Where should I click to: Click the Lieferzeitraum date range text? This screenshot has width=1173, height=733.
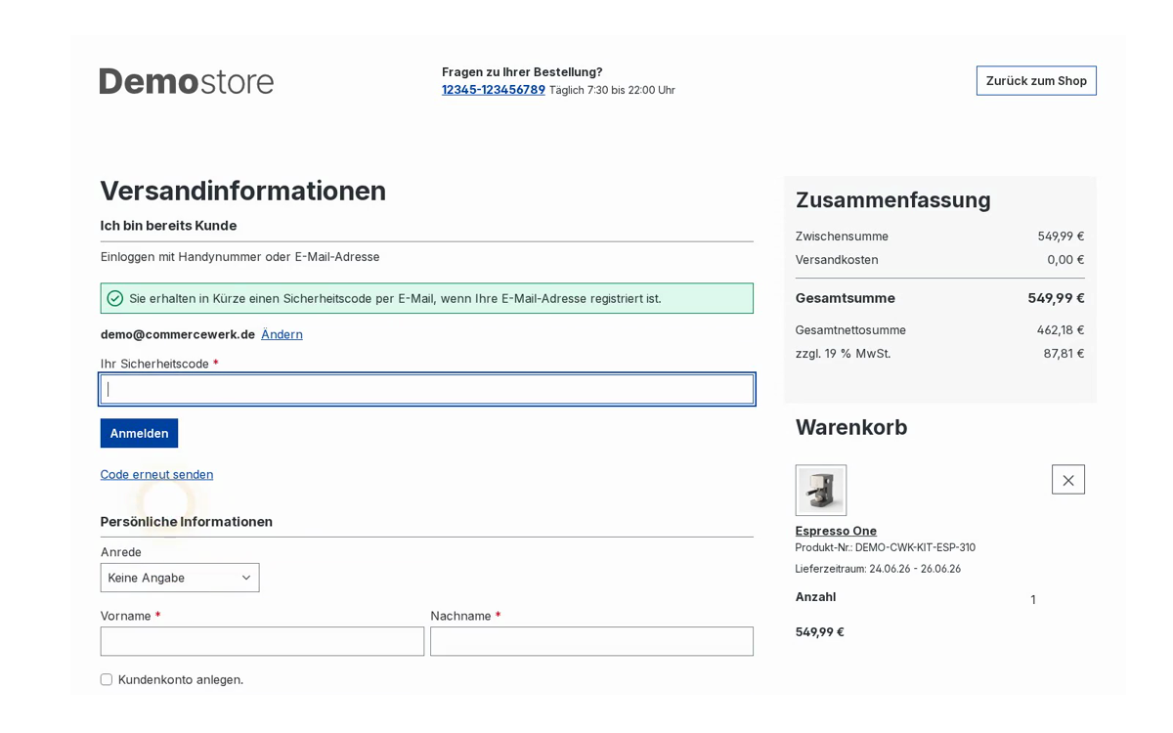[x=878, y=569]
